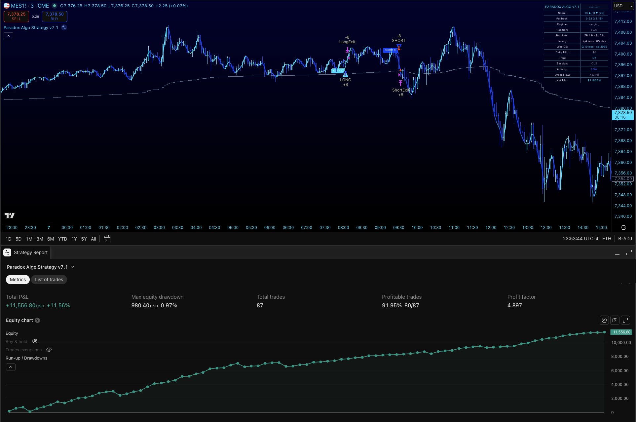Toggle B-ADJ adjustment setting
The image size is (636, 422).
[625, 239]
